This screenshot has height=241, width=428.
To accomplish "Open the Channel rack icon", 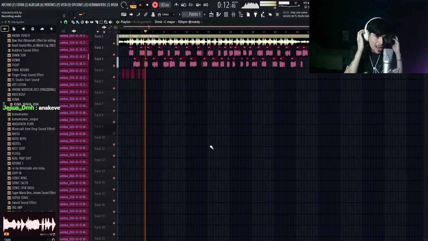I will point(226,14).
